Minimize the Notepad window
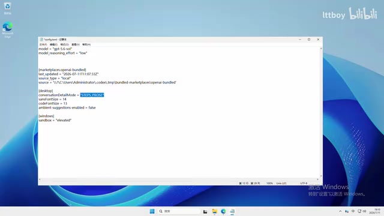This screenshot has width=384, height=216. coord(300,40)
